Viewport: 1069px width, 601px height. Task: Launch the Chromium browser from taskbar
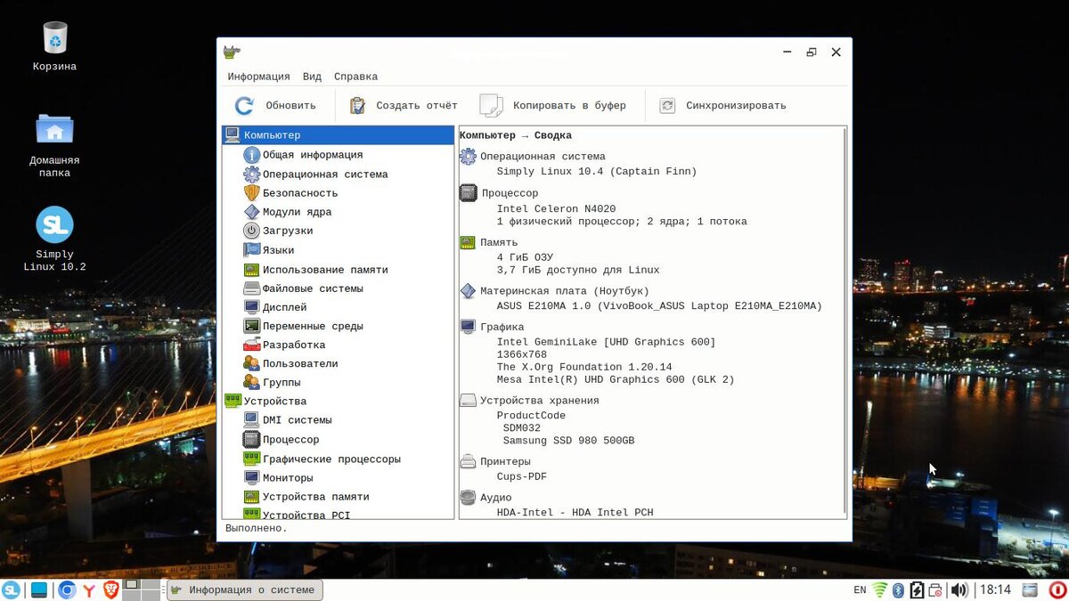click(x=67, y=589)
